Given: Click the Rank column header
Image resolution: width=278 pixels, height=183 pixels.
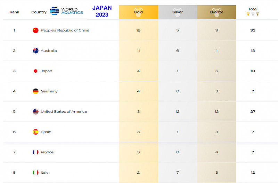Looking at the screenshot, I should pyautogui.click(x=14, y=12).
